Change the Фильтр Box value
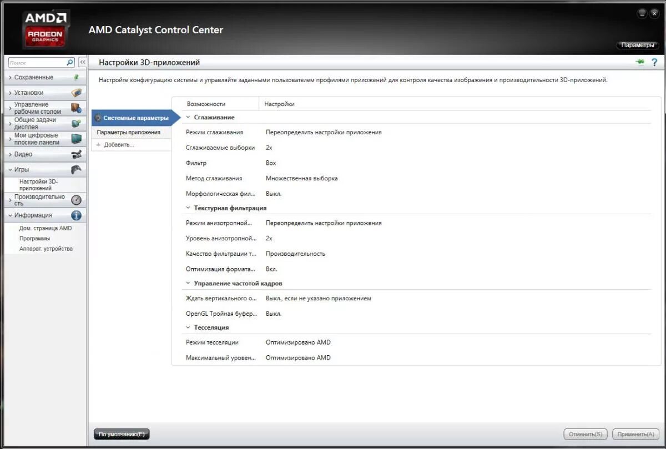This screenshot has height=449, width=666. click(271, 163)
